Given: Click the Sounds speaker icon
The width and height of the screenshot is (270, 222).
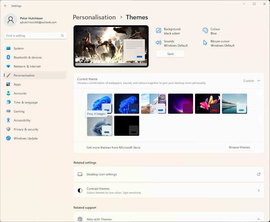Looking at the screenshot, I should coord(159,43).
